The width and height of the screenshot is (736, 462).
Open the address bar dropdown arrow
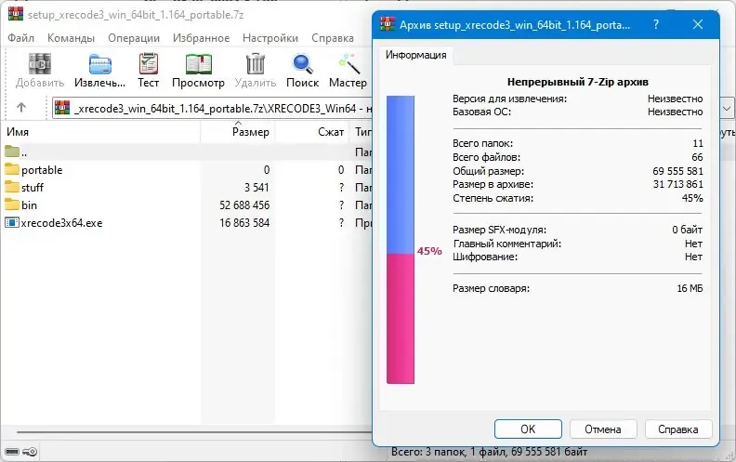coord(727,109)
